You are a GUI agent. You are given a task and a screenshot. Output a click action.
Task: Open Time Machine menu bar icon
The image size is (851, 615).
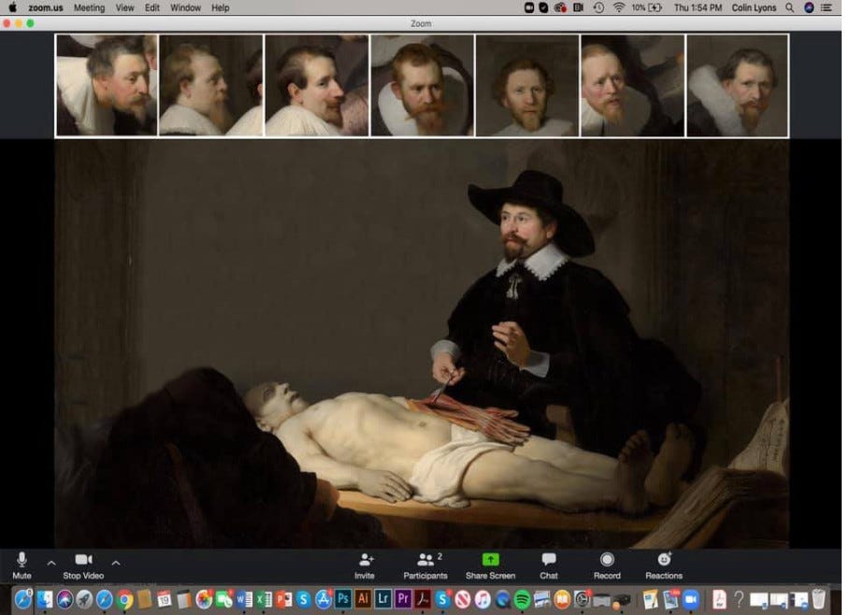599,7
